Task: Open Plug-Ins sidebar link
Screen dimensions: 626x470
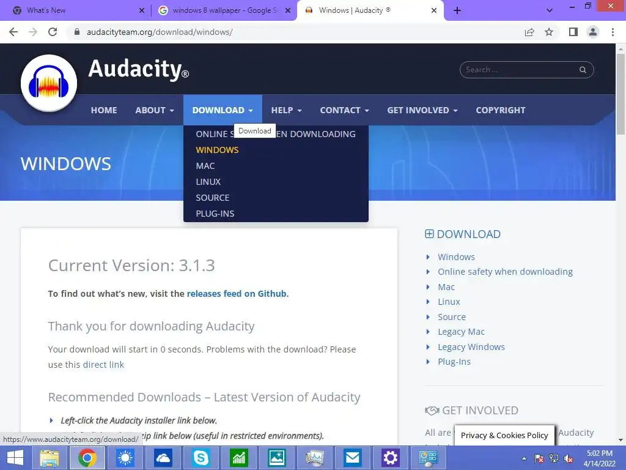Action: click(454, 362)
